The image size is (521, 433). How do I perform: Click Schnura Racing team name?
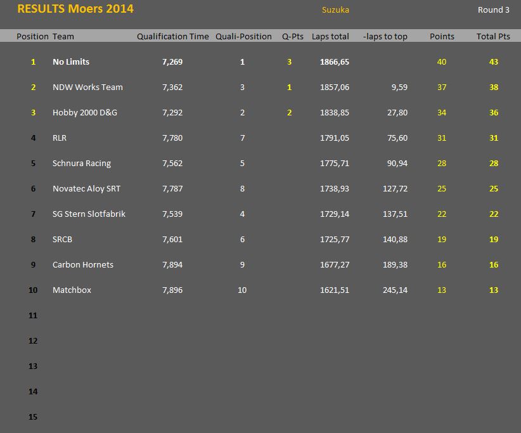[x=82, y=163]
